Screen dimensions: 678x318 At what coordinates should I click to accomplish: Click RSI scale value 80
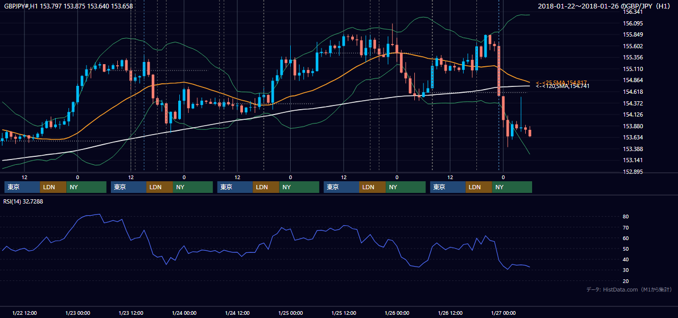(x=626, y=217)
